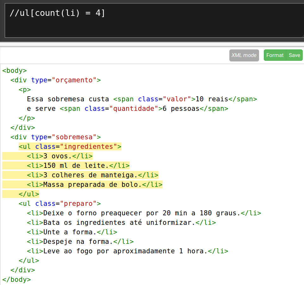Click the "3 colheres de manteiga." item
304x285 pixels.
pyautogui.click(x=90, y=175)
